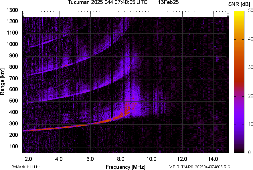Click the file name "TMJ20_2025044074805.RIQ"

(x=206, y=167)
